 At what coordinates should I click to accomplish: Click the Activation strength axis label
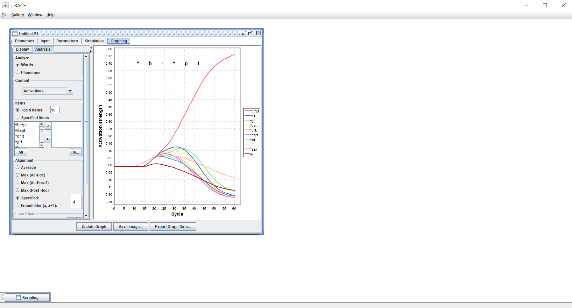pos(100,126)
